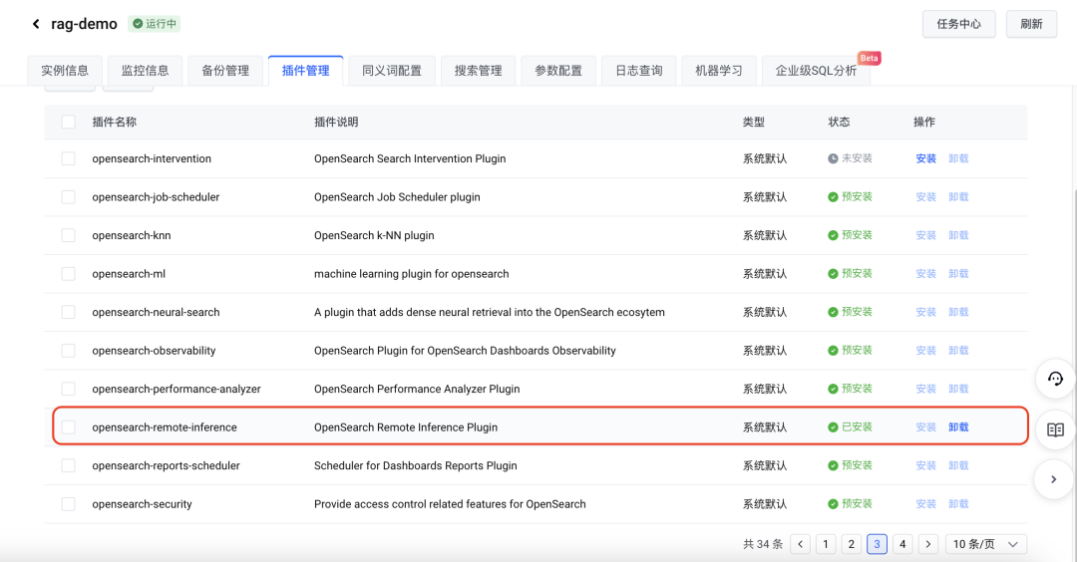Switch to the 日志查询 tab

pyautogui.click(x=639, y=71)
